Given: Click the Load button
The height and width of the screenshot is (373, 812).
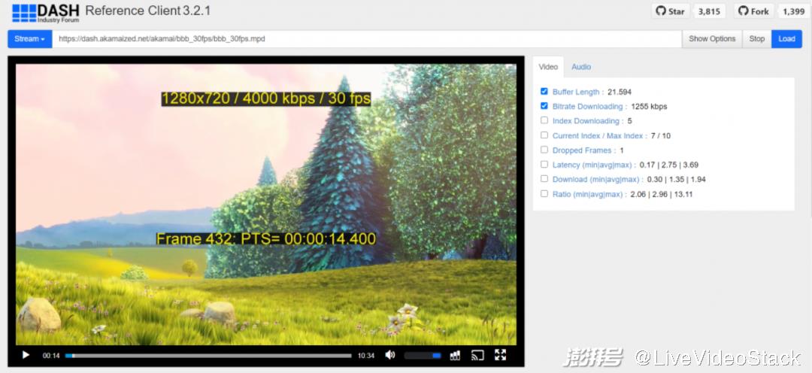Looking at the screenshot, I should point(786,39).
